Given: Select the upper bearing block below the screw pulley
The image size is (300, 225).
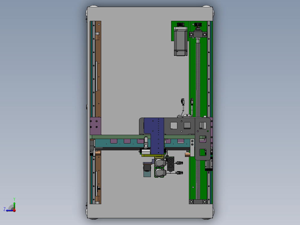Looking at the screenshot, I should 198,34.
